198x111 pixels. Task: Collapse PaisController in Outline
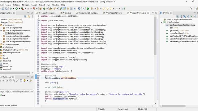pyautogui.click(x=161, y=22)
